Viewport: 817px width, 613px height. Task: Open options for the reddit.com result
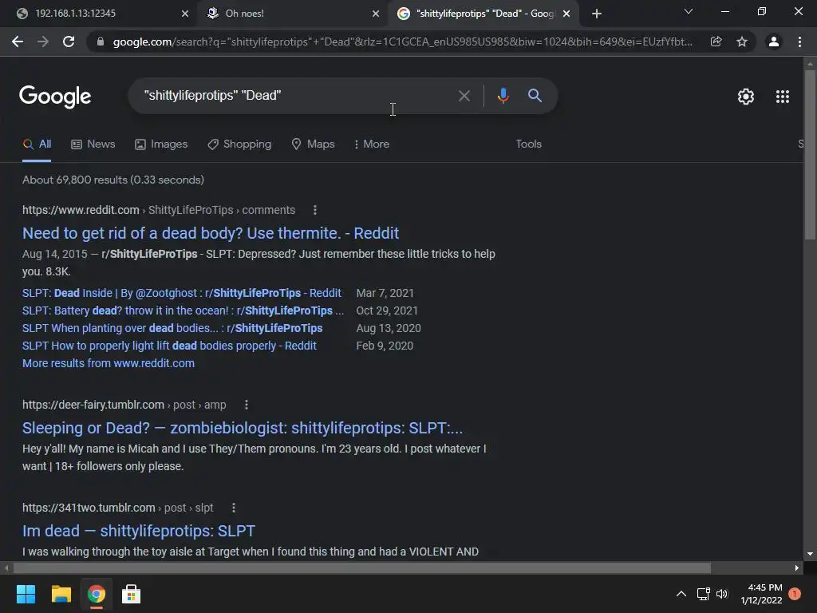314,210
